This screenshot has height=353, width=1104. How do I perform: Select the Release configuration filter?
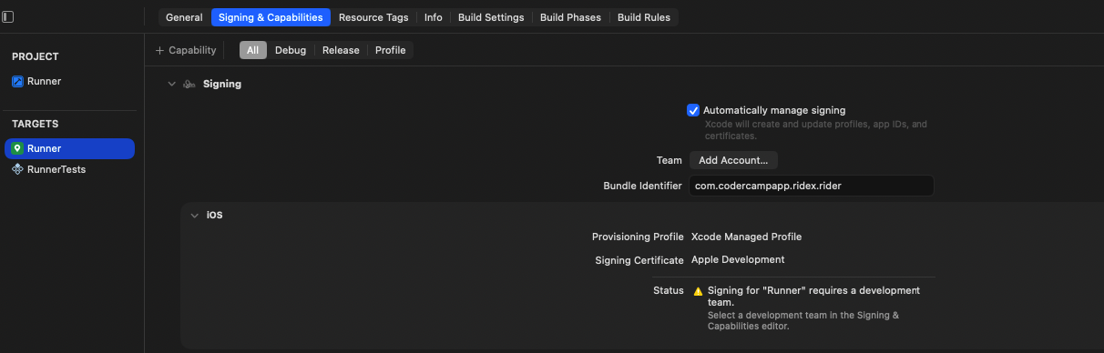tap(341, 50)
